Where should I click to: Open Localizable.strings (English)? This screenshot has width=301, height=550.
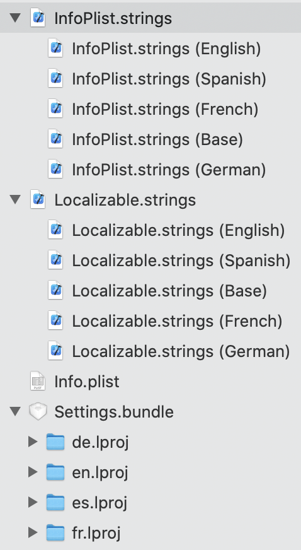[178, 230]
